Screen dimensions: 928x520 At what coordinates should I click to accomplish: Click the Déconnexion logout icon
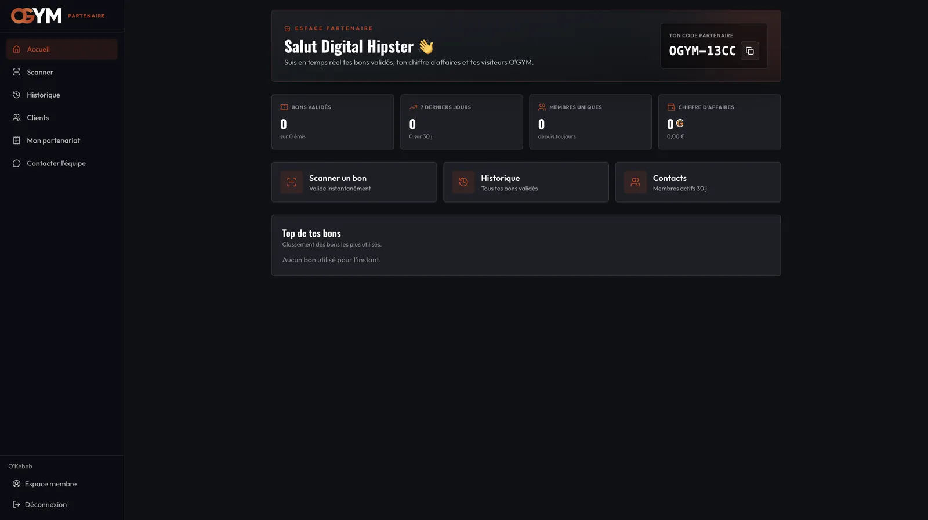(17, 505)
